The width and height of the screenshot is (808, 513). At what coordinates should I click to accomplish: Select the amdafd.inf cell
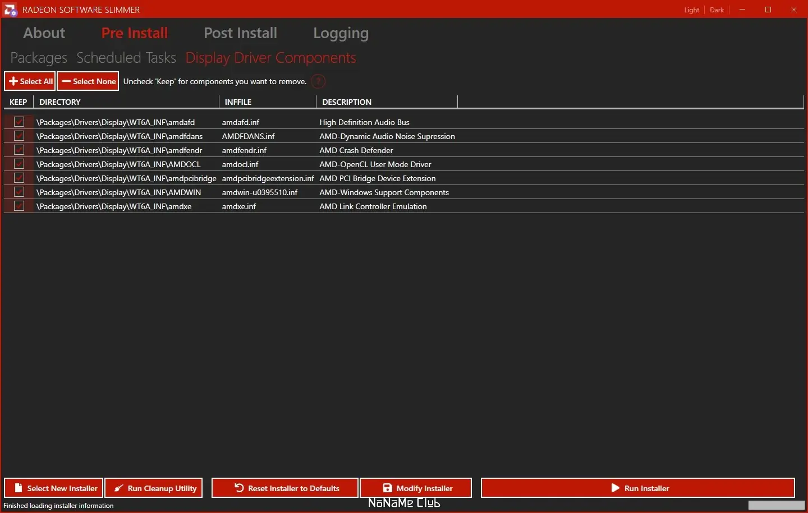tap(241, 122)
